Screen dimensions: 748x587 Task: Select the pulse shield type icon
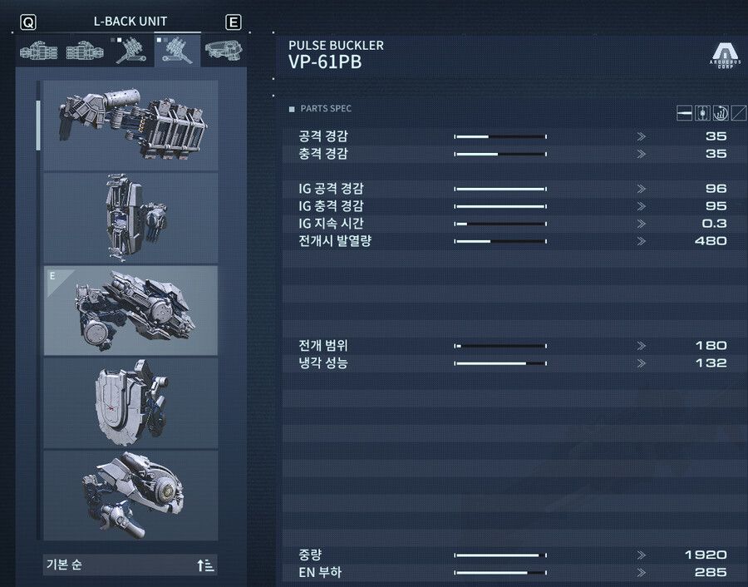[x=702, y=113]
